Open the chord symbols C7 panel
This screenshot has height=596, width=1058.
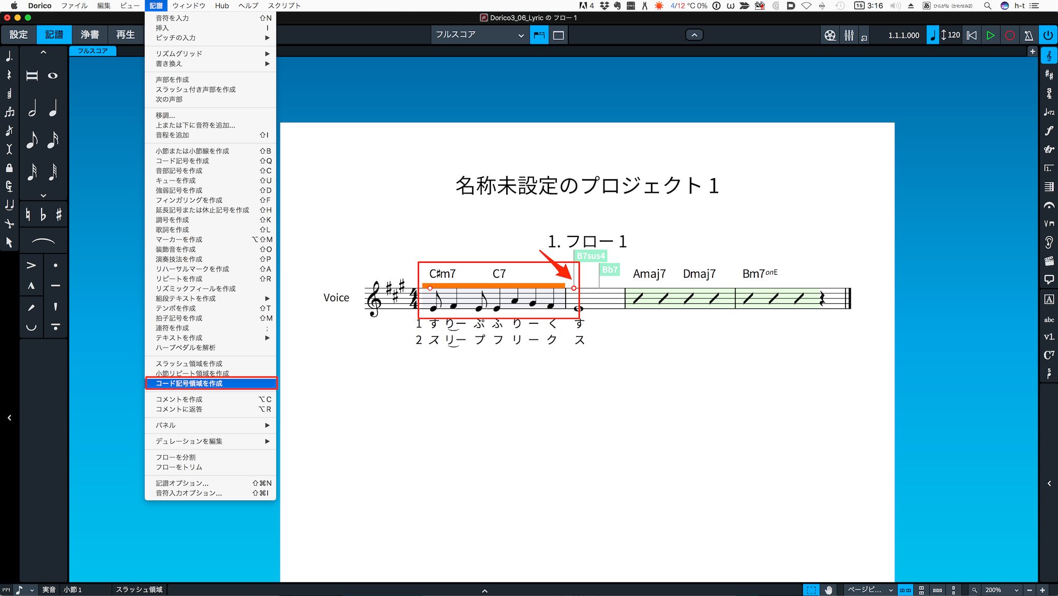pyautogui.click(x=1049, y=355)
